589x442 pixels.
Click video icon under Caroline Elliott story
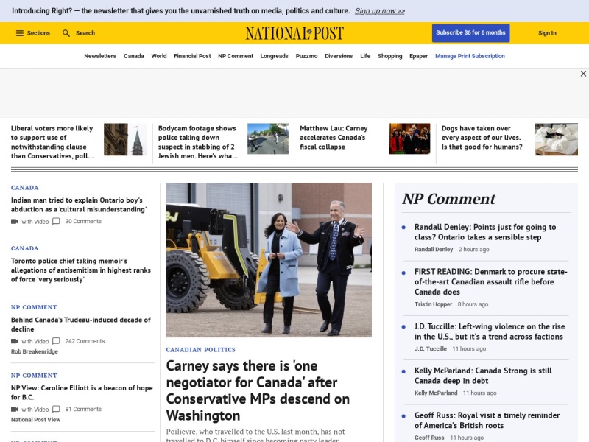click(x=15, y=409)
